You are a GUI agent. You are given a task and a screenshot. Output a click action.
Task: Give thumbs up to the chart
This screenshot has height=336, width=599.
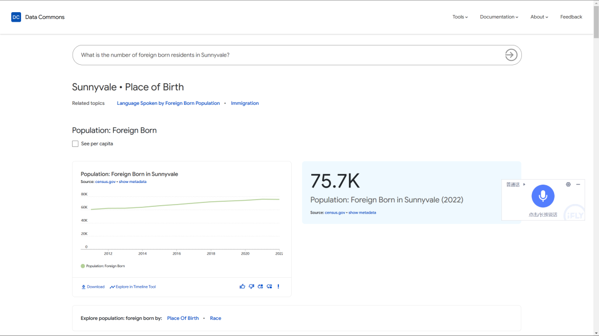242,287
